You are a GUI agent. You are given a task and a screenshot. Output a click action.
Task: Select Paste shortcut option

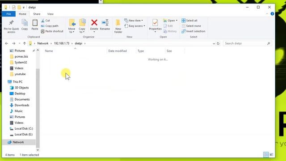tap(52, 31)
